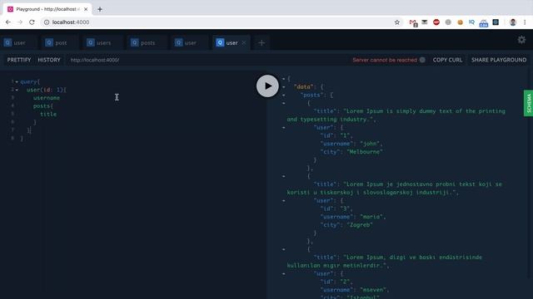Go forward in browser history

(20, 22)
